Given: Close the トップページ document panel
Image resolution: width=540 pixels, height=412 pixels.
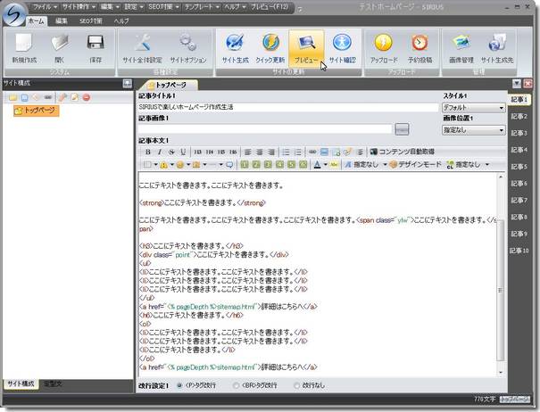Looking at the screenshot, I should [528, 83].
